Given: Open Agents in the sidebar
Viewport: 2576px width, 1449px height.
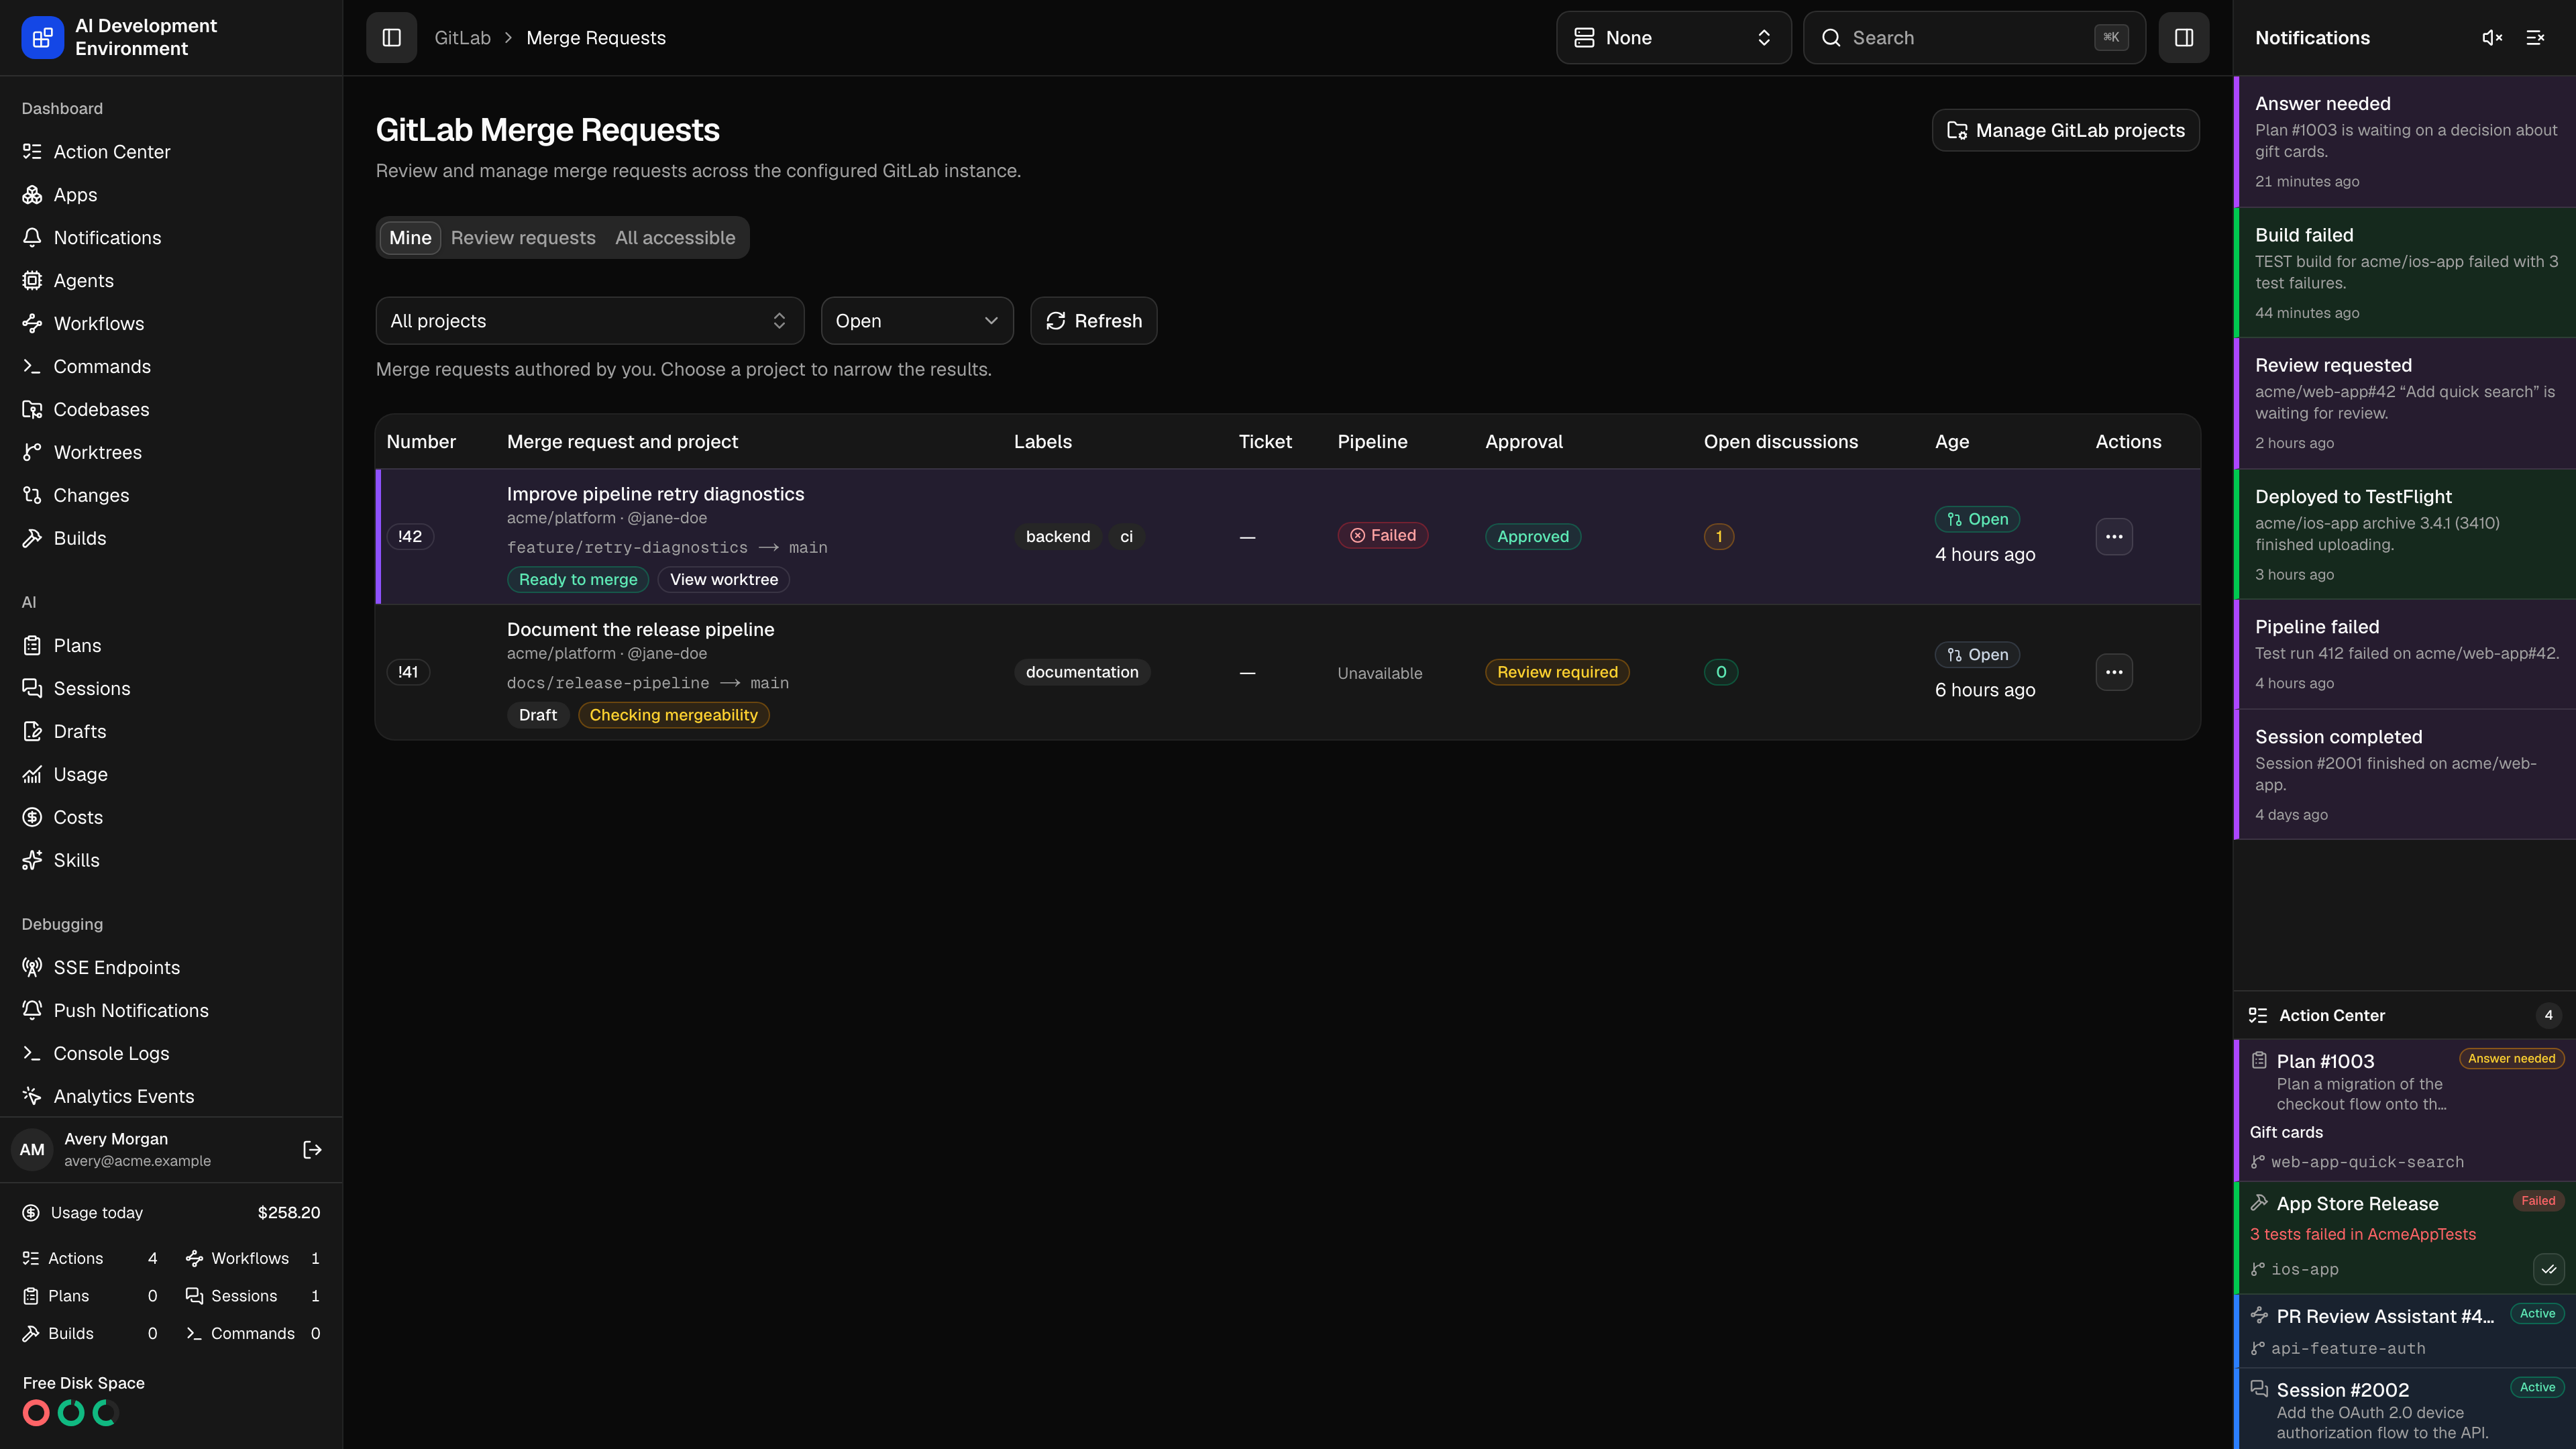Looking at the screenshot, I should 171,281.
